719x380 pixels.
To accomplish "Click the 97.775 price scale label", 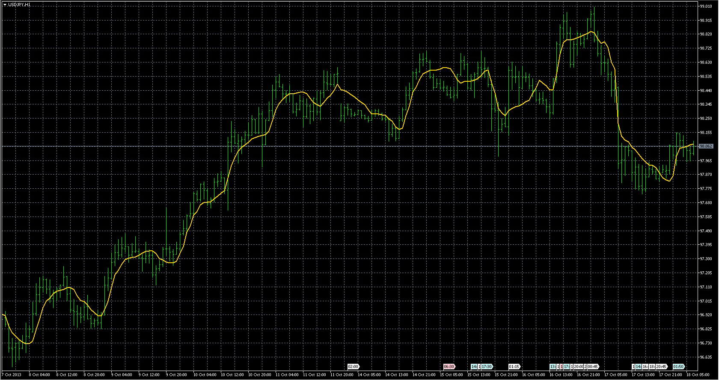I will click(x=706, y=189).
